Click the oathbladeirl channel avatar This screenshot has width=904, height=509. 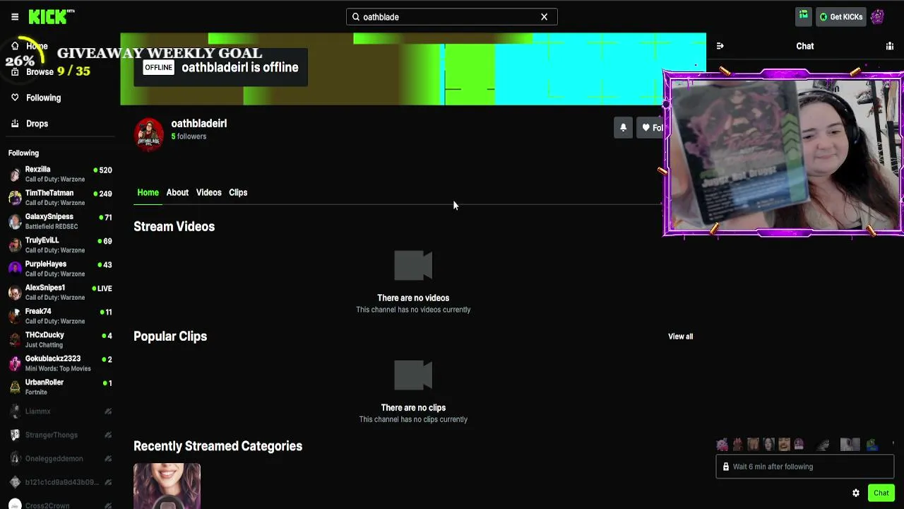[x=149, y=134]
